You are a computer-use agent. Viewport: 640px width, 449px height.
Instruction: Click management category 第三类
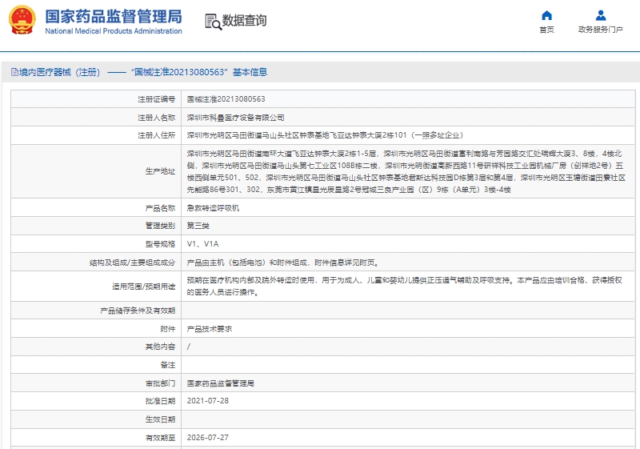198,226
